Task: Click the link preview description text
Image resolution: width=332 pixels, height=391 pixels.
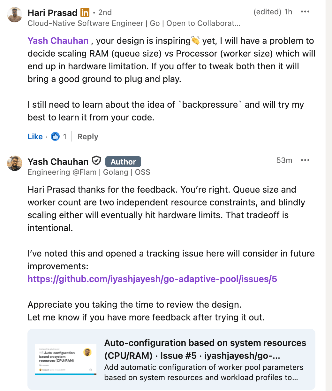Action: point(204,372)
